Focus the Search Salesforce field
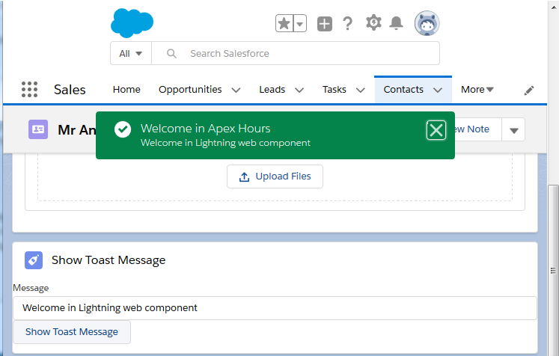Image resolution: width=559 pixels, height=356 pixels. pyautogui.click(x=296, y=53)
